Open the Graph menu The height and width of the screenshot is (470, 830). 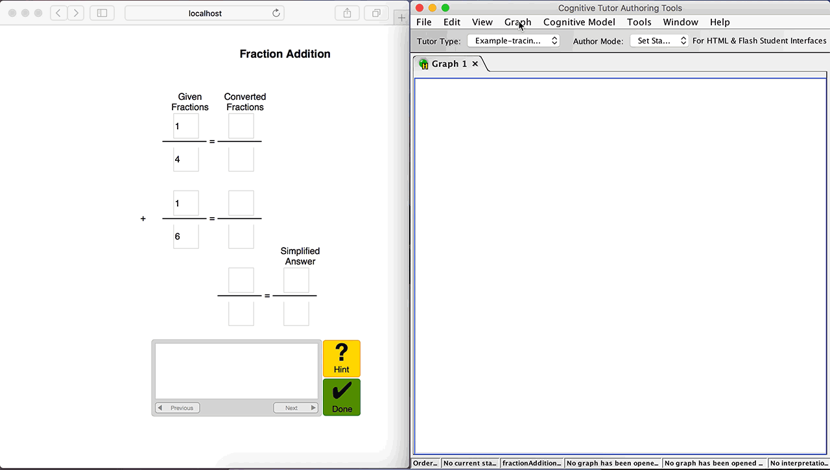click(517, 22)
